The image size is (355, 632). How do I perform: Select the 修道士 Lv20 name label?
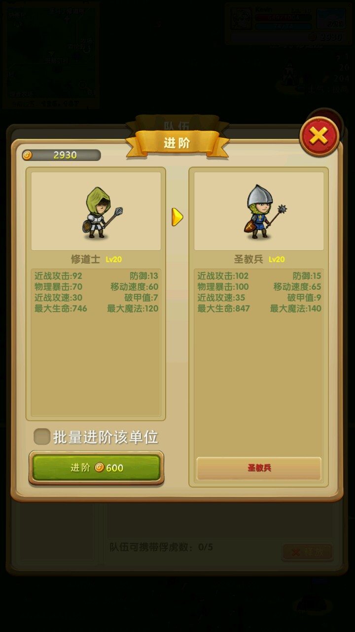pyautogui.click(x=96, y=259)
